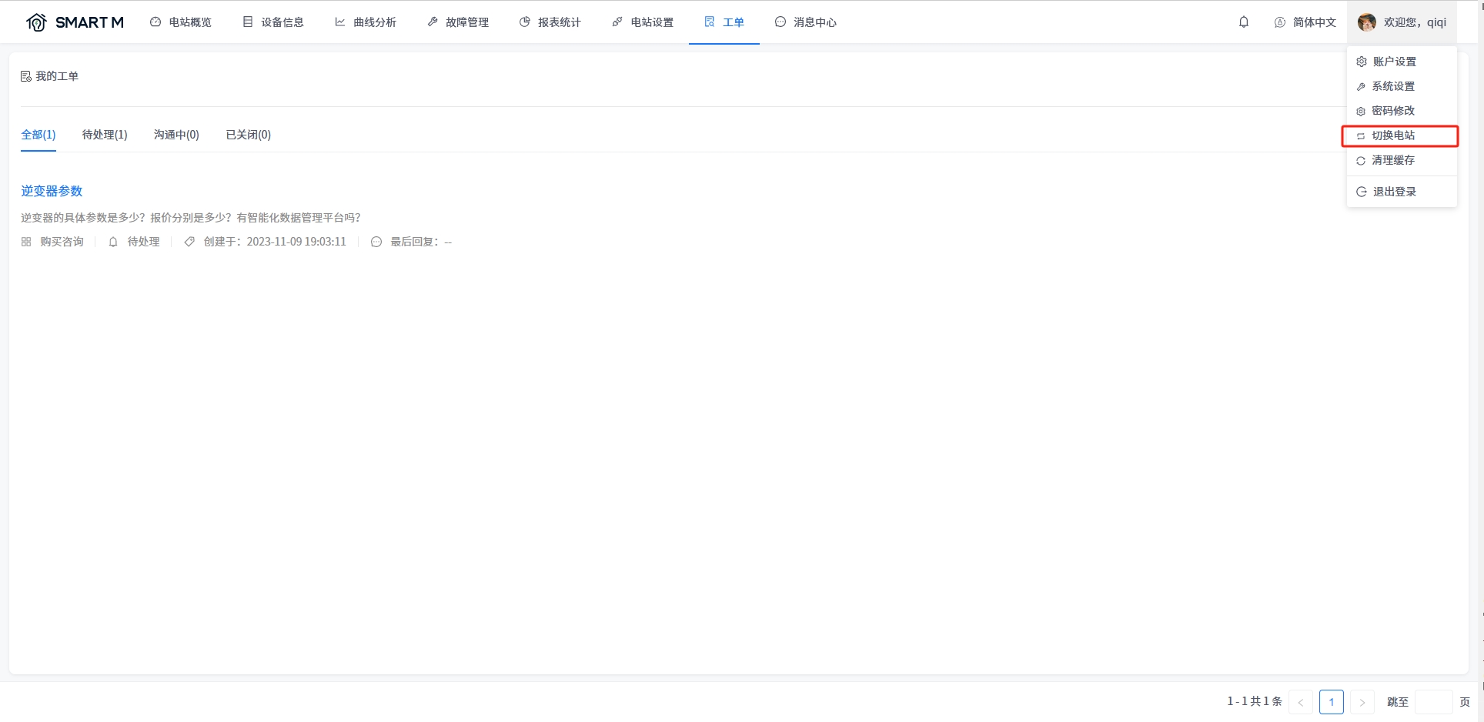Click the 购买咨询 category grid icon

tap(26, 242)
